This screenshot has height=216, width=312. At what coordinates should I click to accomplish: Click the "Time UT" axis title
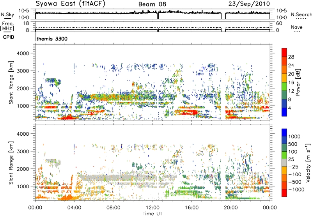(152, 214)
